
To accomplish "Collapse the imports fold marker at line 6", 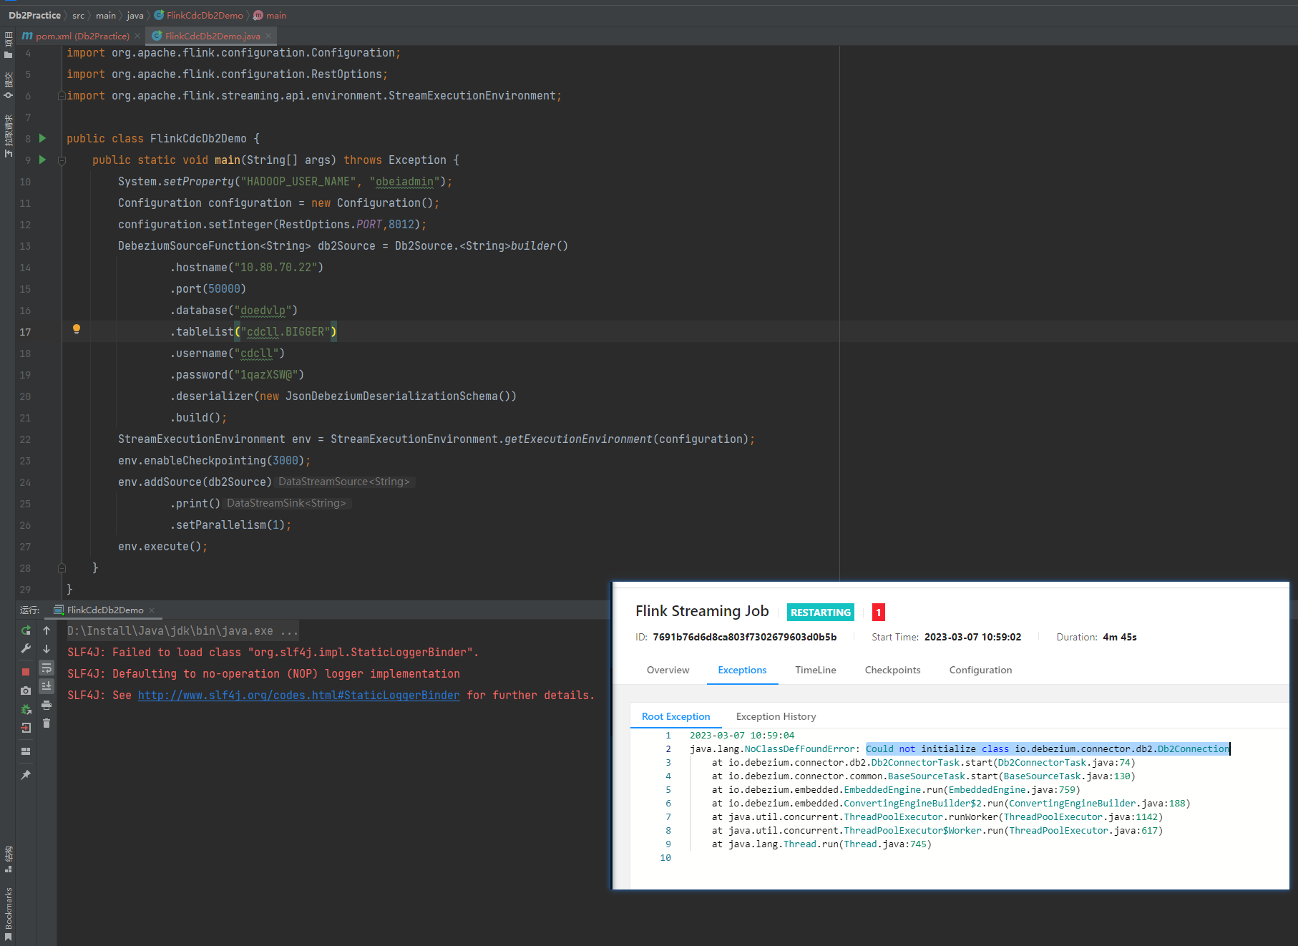I will pos(62,95).
